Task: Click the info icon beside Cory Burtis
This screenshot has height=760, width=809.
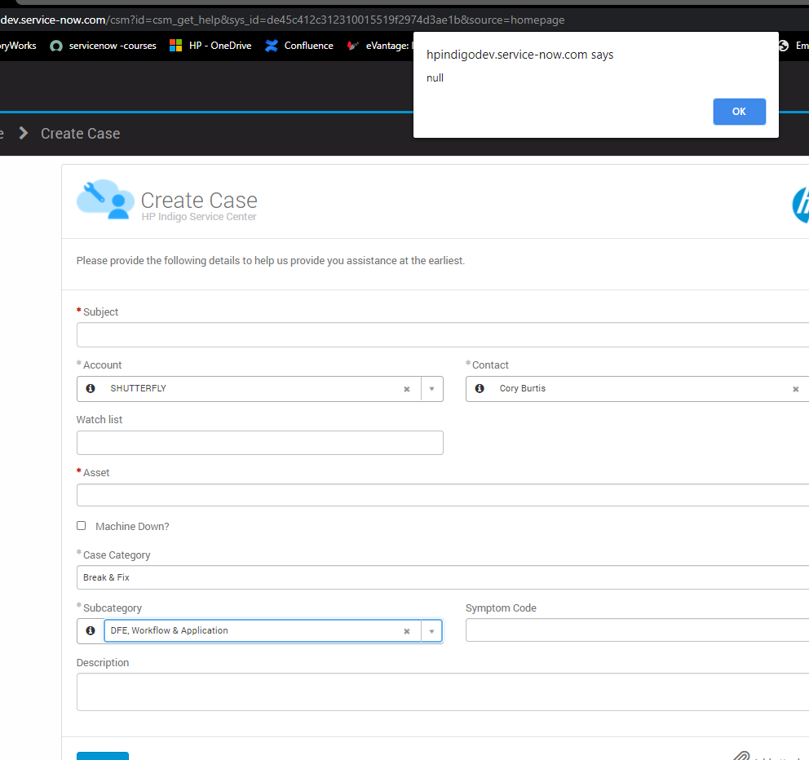Action: click(x=480, y=389)
